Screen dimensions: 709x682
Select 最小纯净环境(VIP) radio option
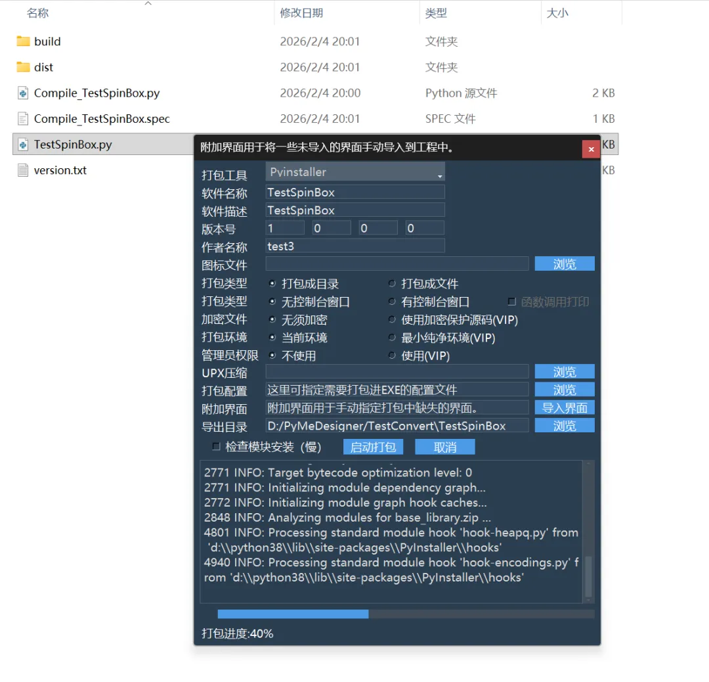click(x=392, y=338)
